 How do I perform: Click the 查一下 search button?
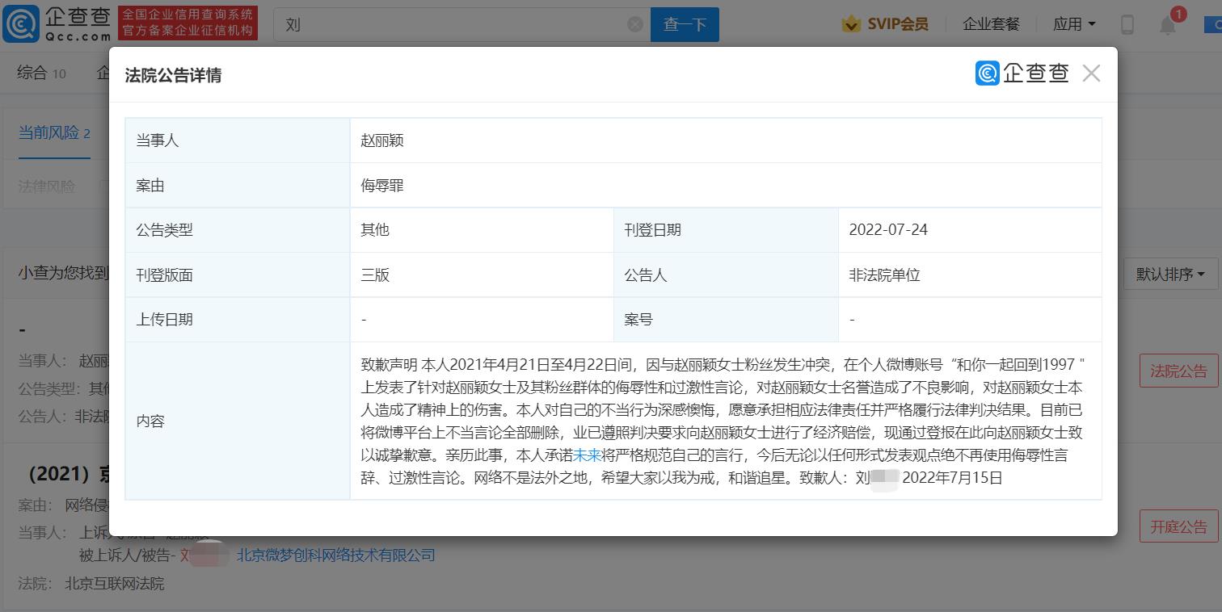[684, 24]
